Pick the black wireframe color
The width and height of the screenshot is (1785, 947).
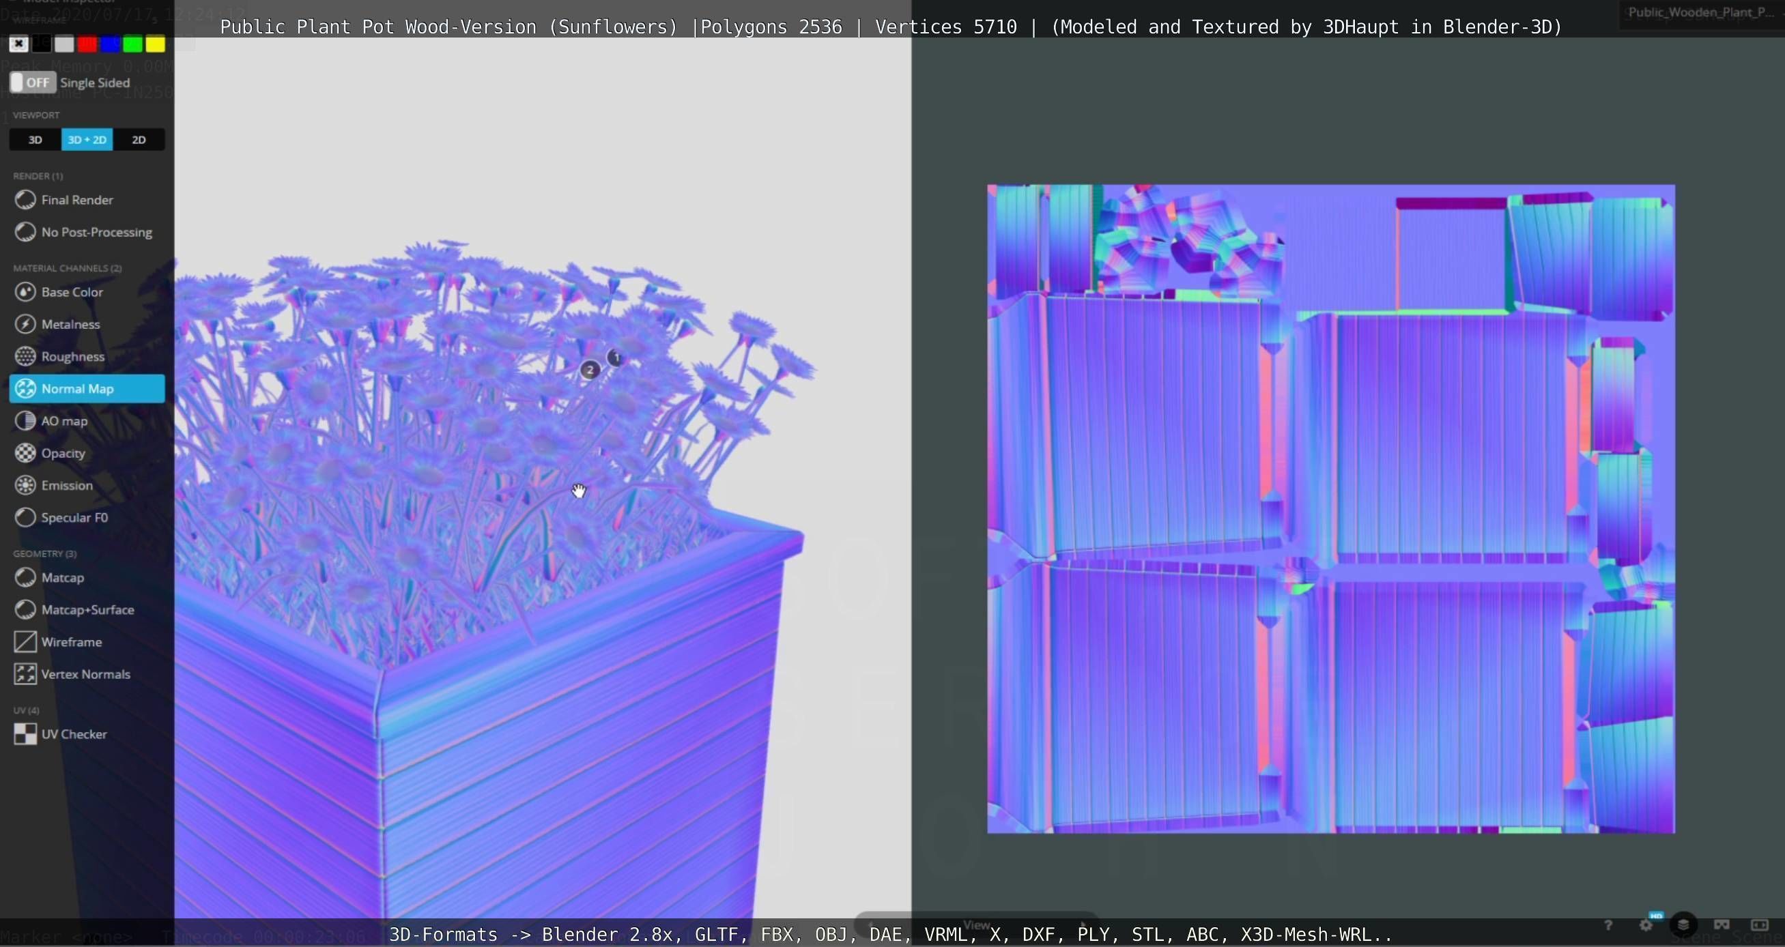tap(42, 44)
